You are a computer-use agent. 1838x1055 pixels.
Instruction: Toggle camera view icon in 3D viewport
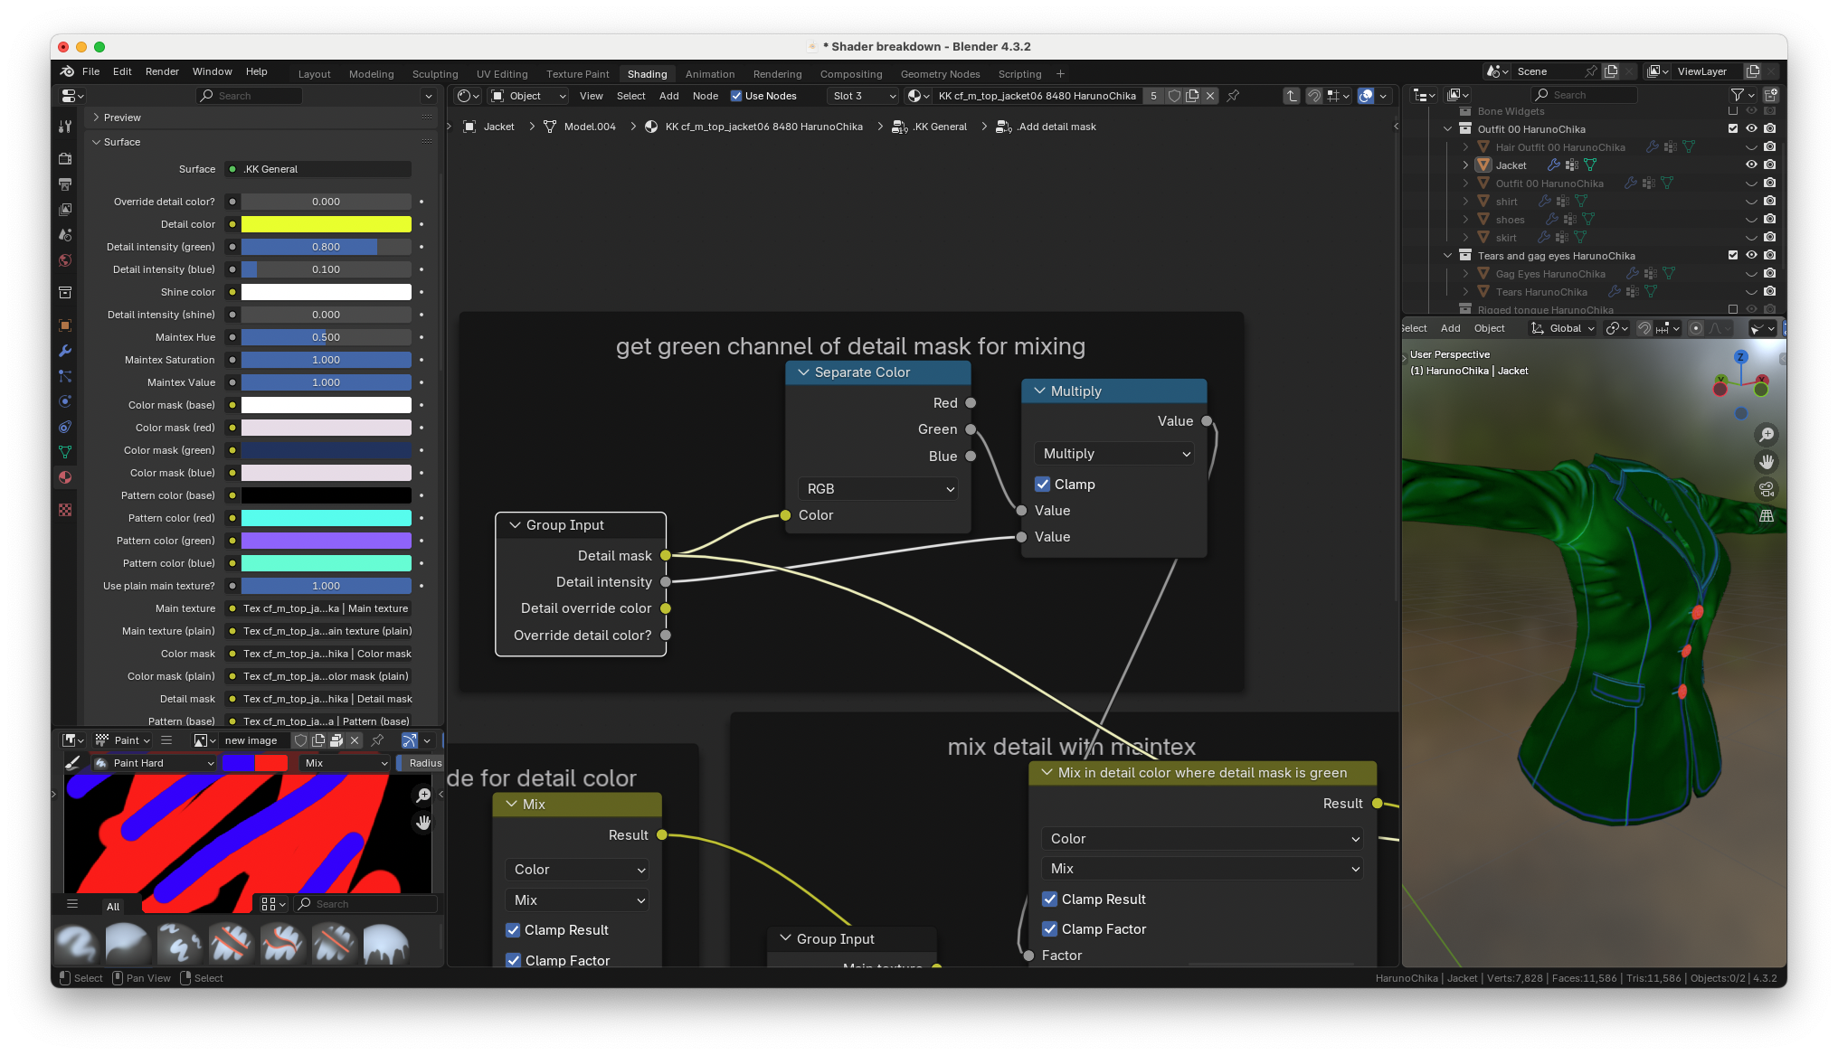click(x=1766, y=489)
